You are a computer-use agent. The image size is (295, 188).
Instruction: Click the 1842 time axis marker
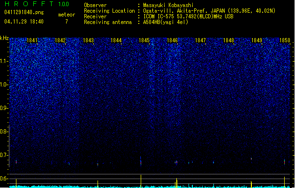point(60,40)
